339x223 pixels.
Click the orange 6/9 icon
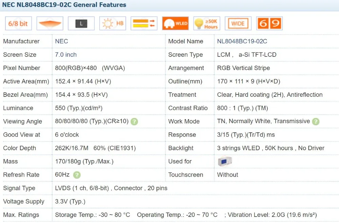coord(270,23)
